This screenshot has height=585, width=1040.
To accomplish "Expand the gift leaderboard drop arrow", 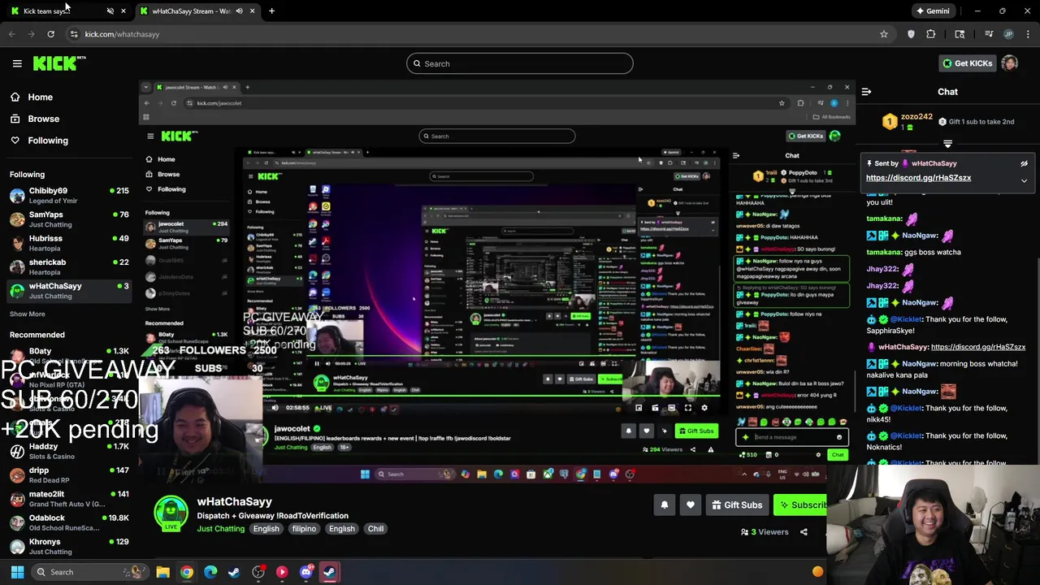I will tap(947, 144).
